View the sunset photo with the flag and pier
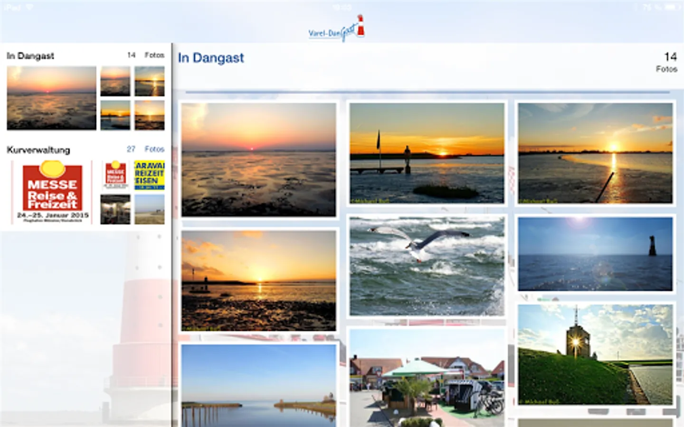Image resolution: width=684 pixels, height=427 pixels. (427, 153)
